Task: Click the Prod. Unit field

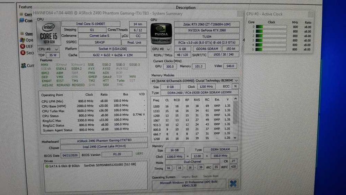Action: pos(134,42)
